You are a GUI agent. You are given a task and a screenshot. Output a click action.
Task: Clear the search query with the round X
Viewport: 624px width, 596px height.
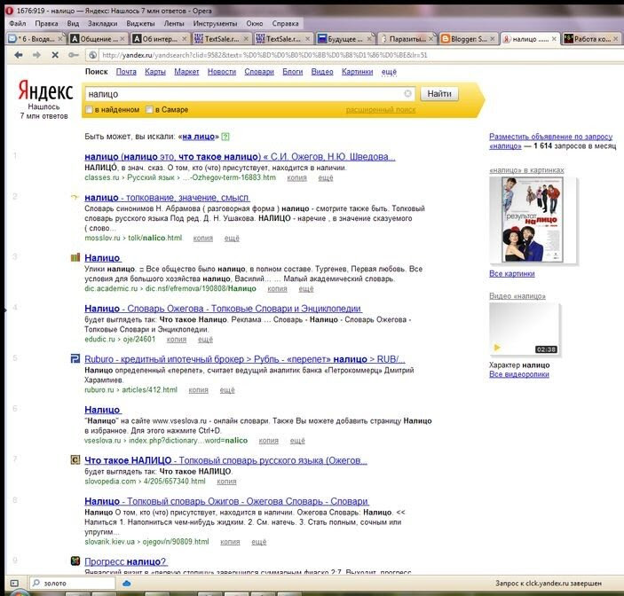407,93
